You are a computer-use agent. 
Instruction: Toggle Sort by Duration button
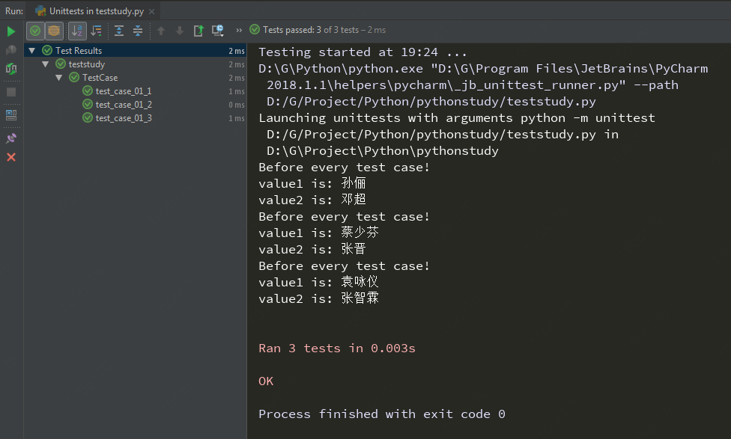(97, 31)
